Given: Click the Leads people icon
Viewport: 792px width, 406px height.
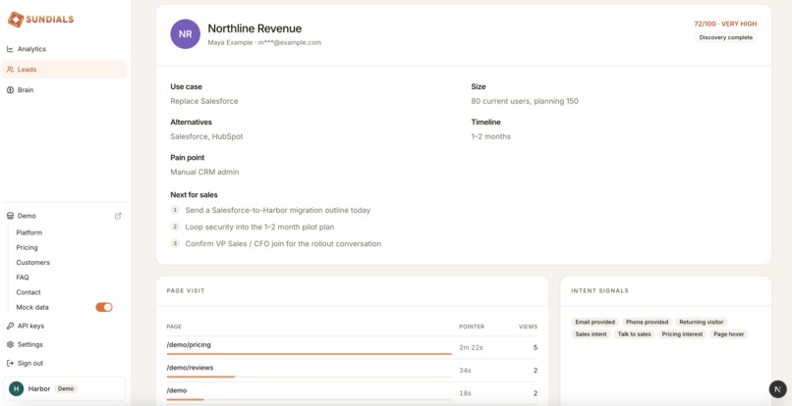Looking at the screenshot, I should point(10,70).
